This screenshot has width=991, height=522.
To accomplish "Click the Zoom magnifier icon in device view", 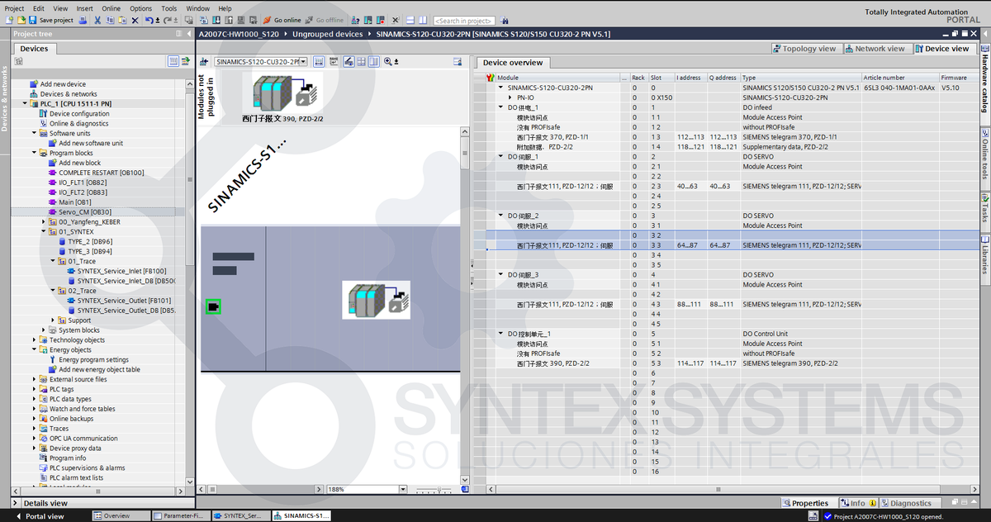I will click(387, 62).
